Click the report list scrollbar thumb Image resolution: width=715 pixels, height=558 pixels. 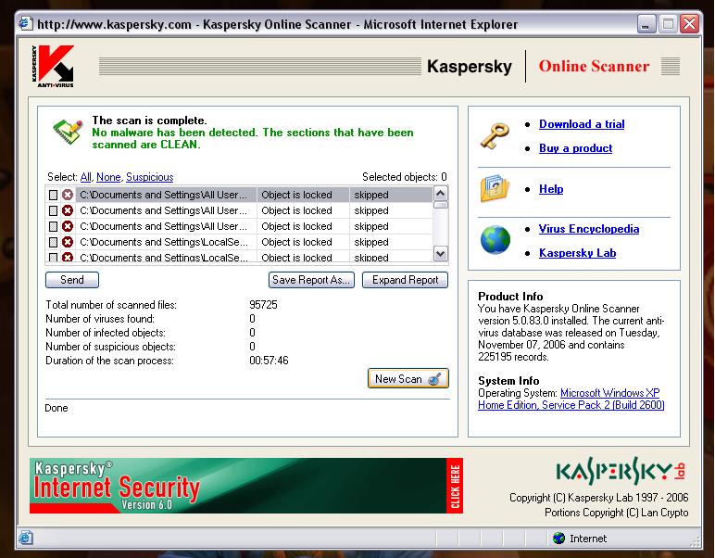click(441, 205)
